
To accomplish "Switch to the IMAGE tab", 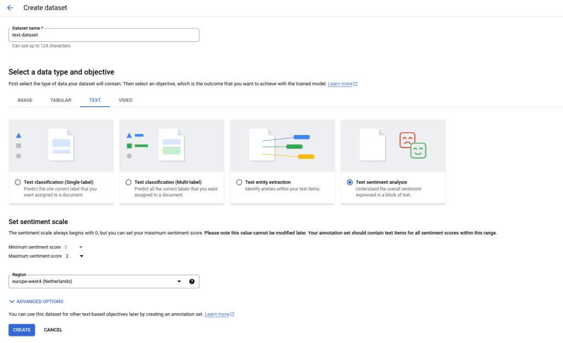I will click(25, 100).
